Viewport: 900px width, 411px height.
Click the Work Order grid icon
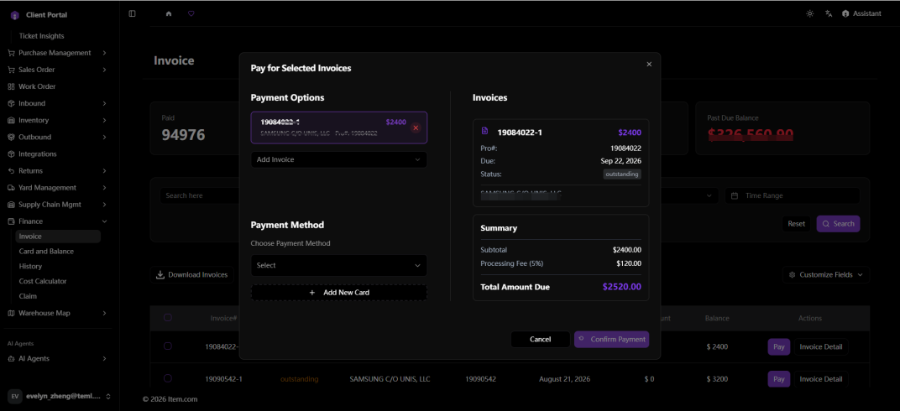coord(12,86)
